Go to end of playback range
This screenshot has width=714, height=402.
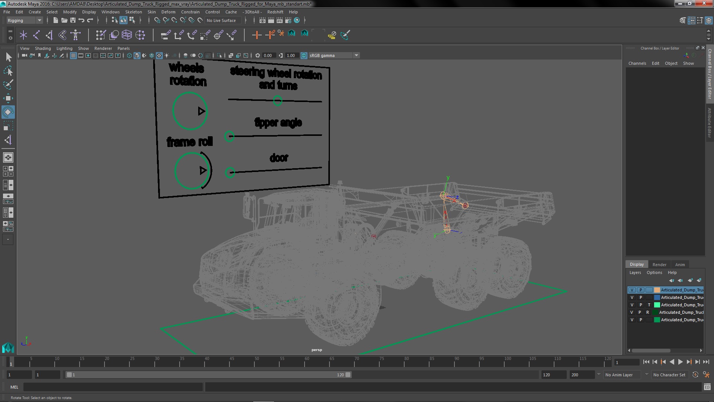(x=706, y=362)
